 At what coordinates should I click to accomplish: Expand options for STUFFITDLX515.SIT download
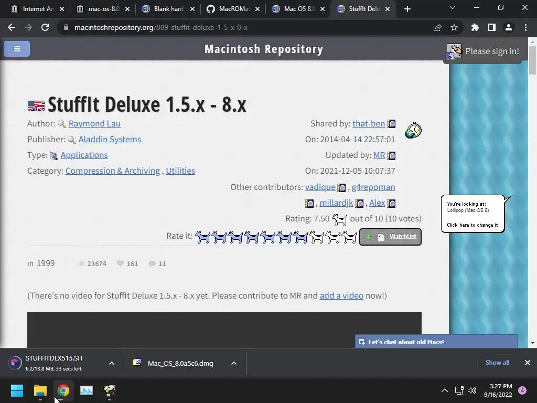[112, 363]
